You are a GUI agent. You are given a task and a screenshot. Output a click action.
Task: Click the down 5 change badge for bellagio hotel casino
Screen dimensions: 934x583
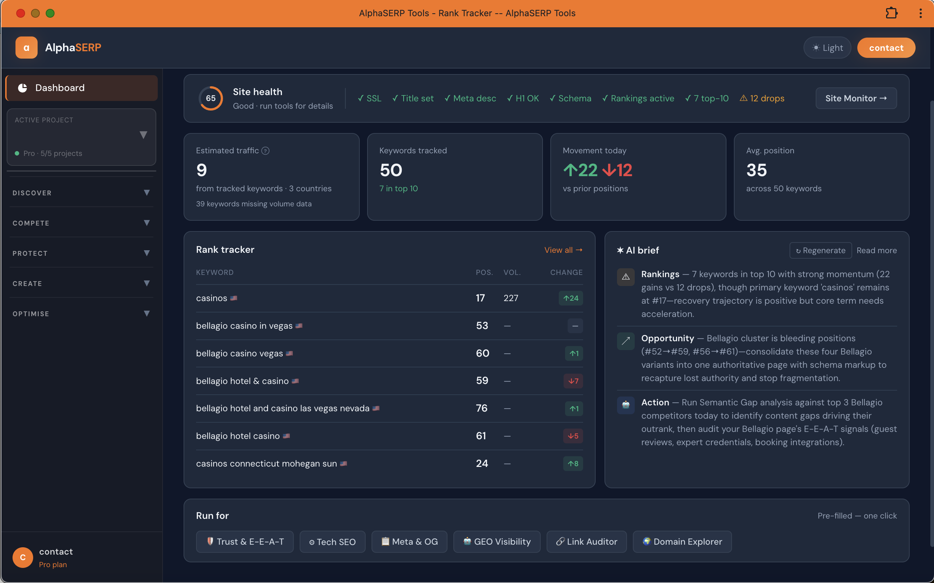pos(573,436)
